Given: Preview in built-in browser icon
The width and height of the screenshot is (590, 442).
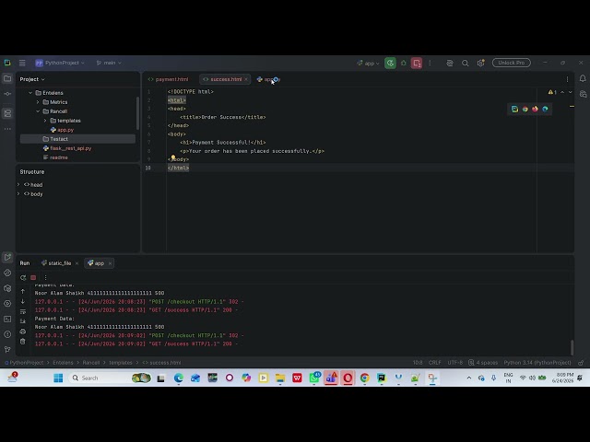Looking at the screenshot, I should 514,109.
